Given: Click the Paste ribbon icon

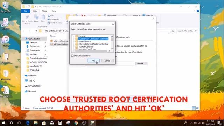Looking at the screenshot, I should pos(43,19).
